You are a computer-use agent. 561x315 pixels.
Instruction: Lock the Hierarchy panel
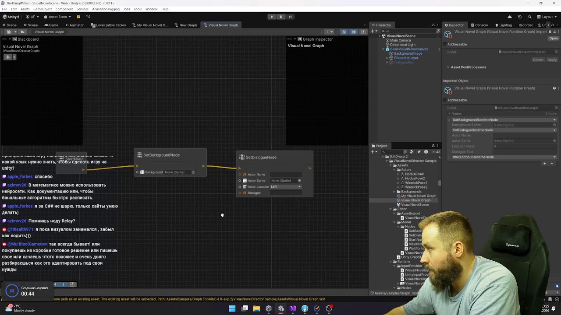click(433, 25)
